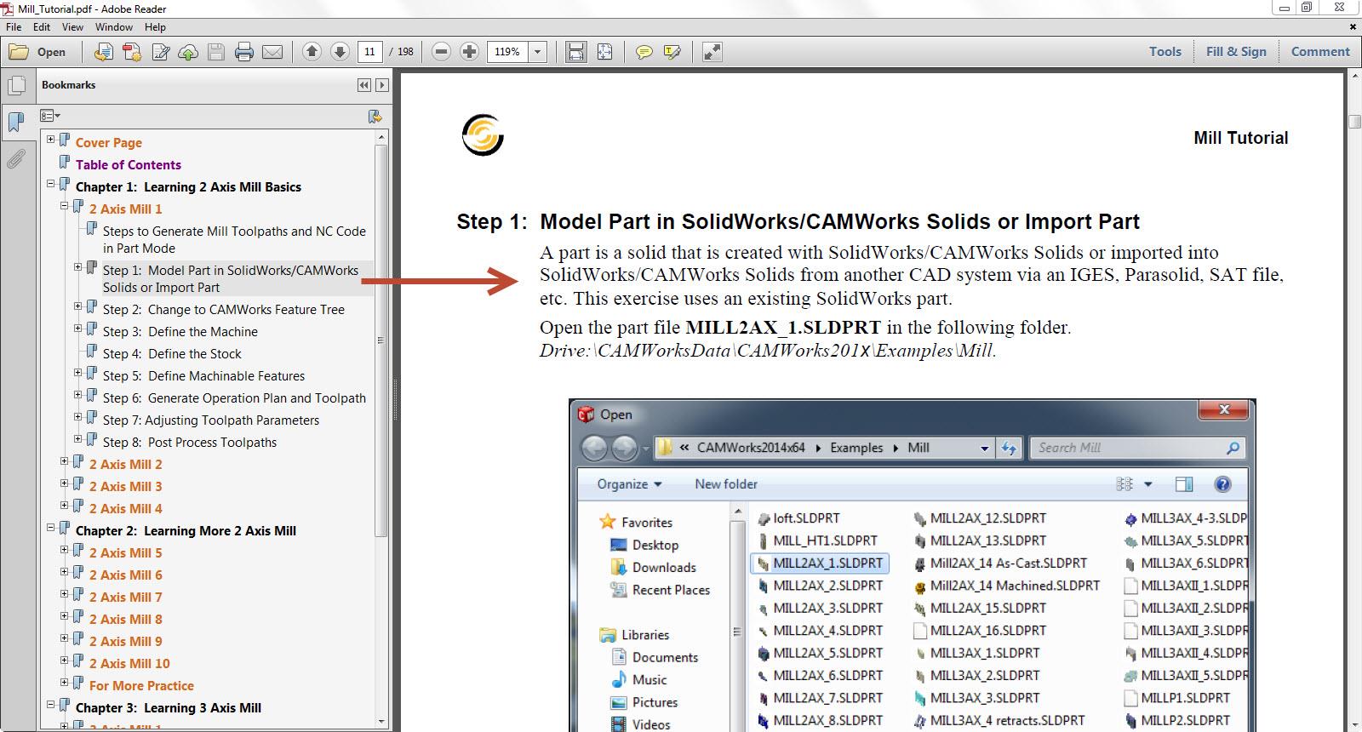The width and height of the screenshot is (1362, 732).
Task: Click Step 7: Adjusting Toolpath Parameters
Action: pos(211,420)
